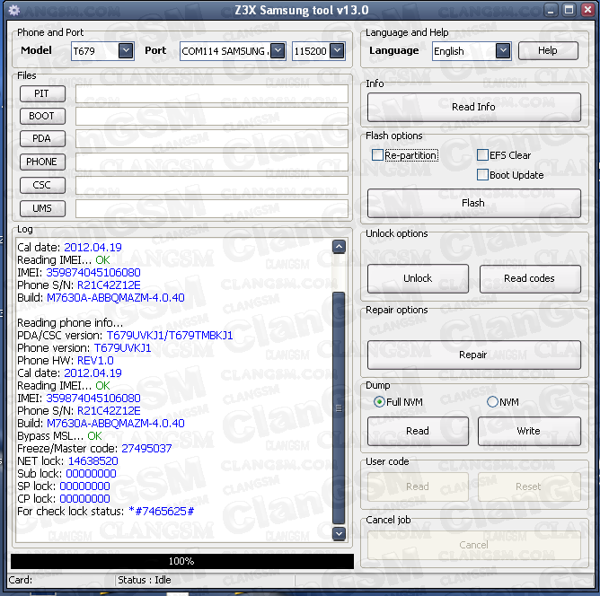Click the PIT file path field
This screenshot has height=596, width=600.
click(x=212, y=93)
